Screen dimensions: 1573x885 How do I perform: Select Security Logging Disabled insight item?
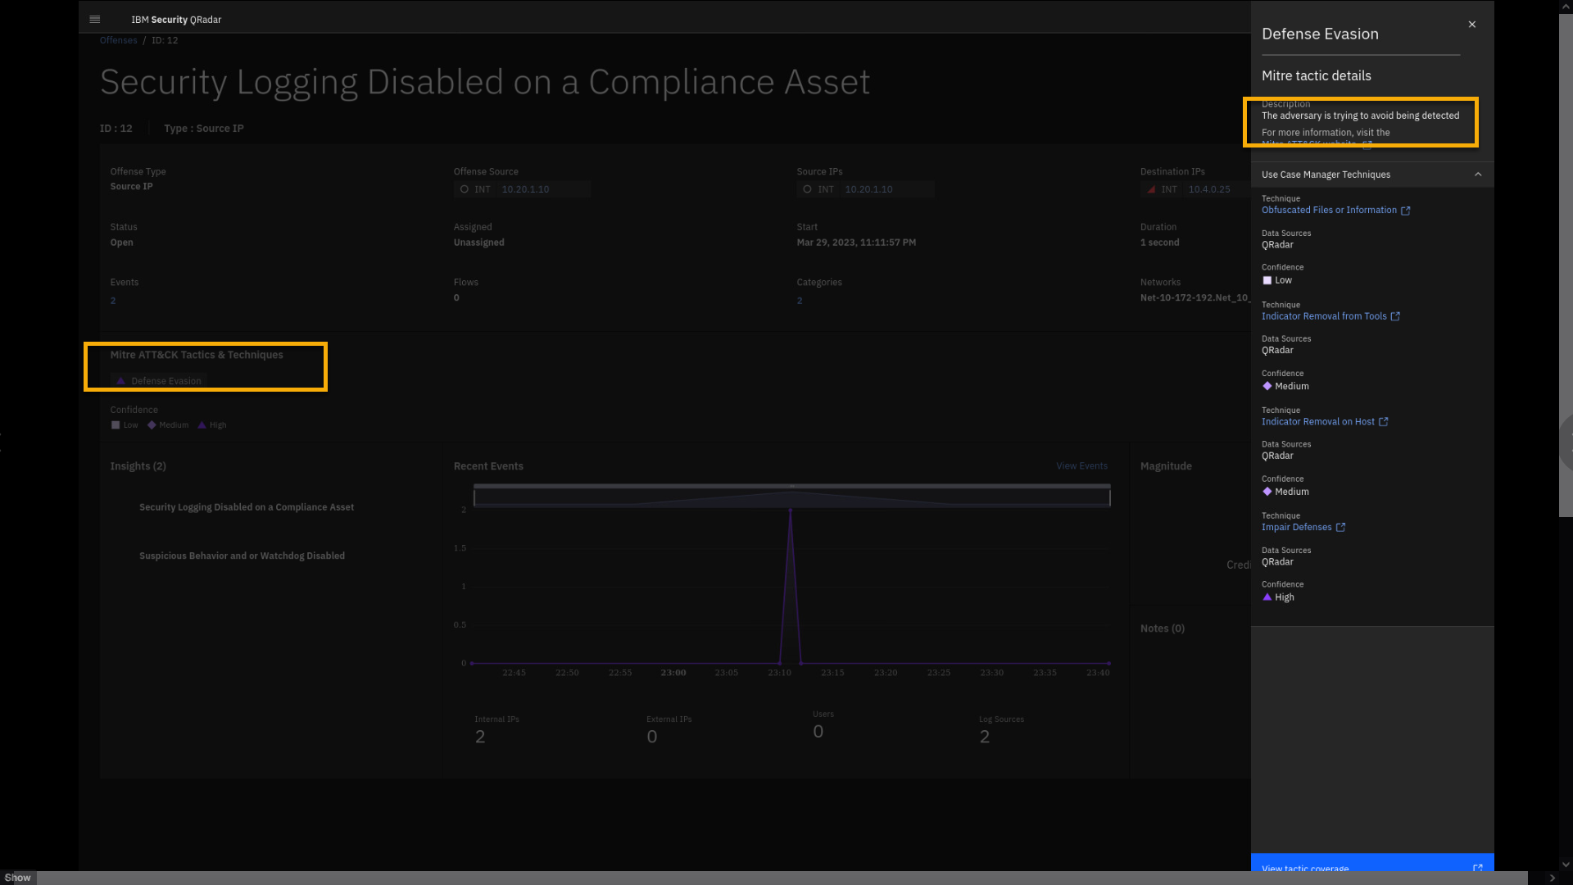click(x=247, y=507)
